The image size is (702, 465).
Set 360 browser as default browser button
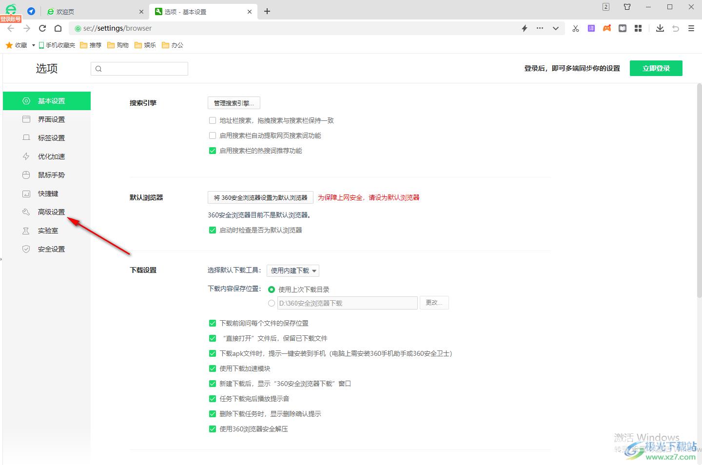pos(260,197)
